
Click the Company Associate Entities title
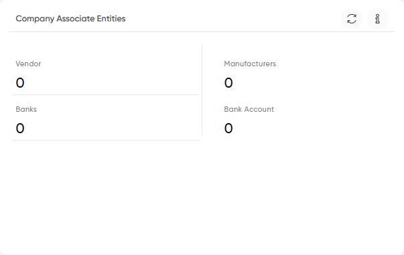point(70,19)
